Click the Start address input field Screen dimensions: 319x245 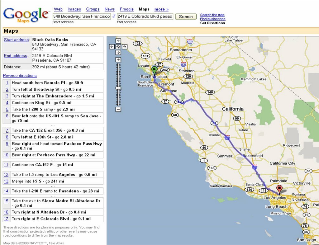click(x=82, y=16)
